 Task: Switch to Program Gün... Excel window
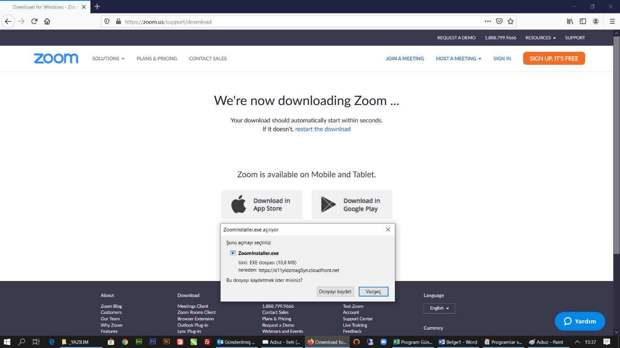point(413,342)
